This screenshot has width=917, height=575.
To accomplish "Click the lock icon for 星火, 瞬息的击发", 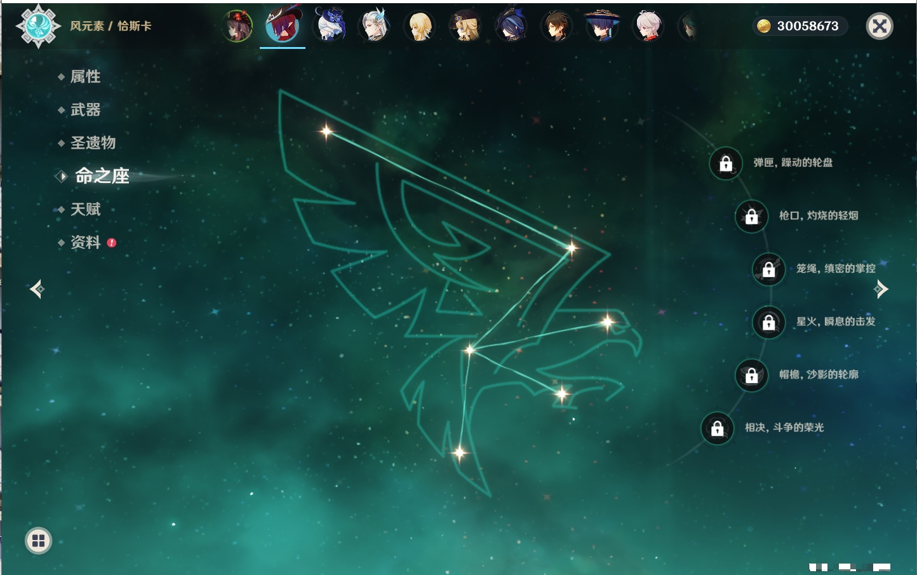I will click(x=769, y=322).
